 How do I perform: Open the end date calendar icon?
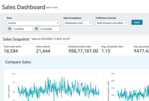(x=36, y=29)
